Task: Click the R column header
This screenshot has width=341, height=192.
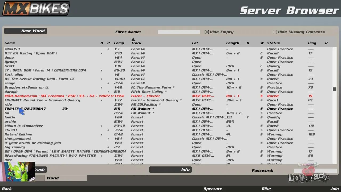Action: pyautogui.click(x=326, y=43)
